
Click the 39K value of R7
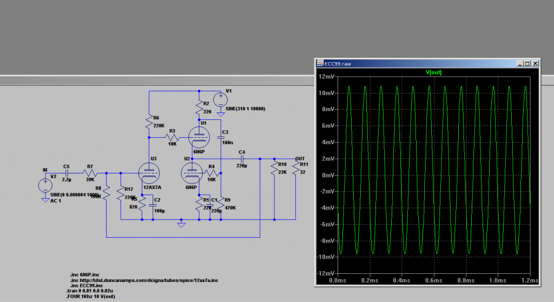pos(90,179)
